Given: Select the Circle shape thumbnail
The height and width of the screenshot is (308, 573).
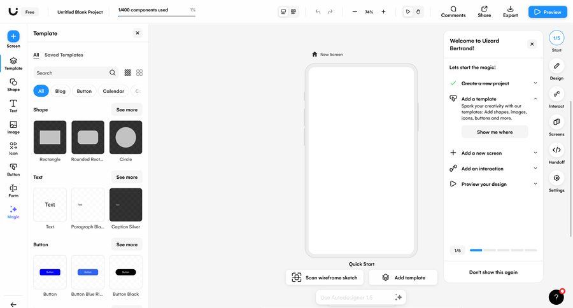Looking at the screenshot, I should click(x=125, y=137).
